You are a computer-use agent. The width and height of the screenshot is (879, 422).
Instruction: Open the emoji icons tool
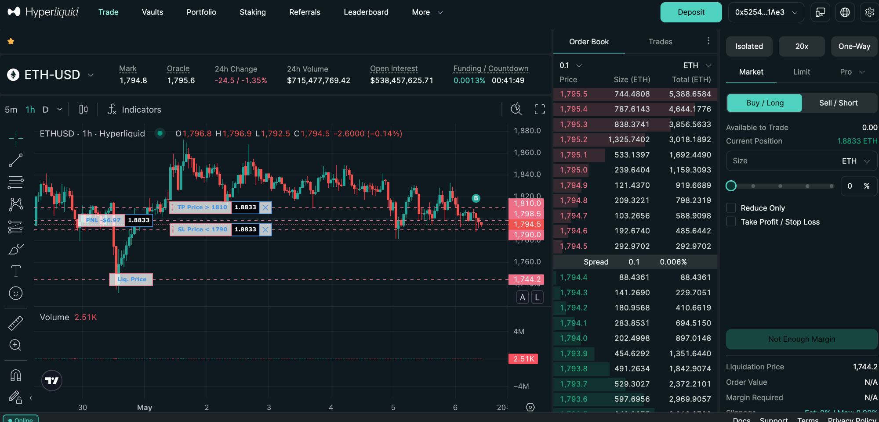pyautogui.click(x=16, y=293)
